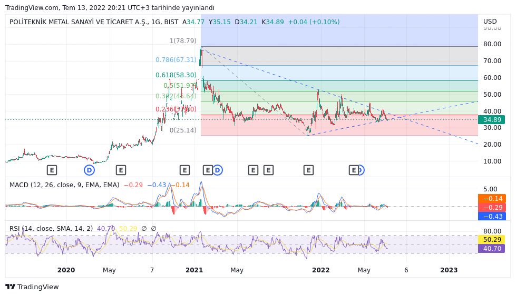Screen dimensions: 516x296
Task: Click the 10.00 level on the price axis
Action: pyautogui.click(x=492, y=161)
